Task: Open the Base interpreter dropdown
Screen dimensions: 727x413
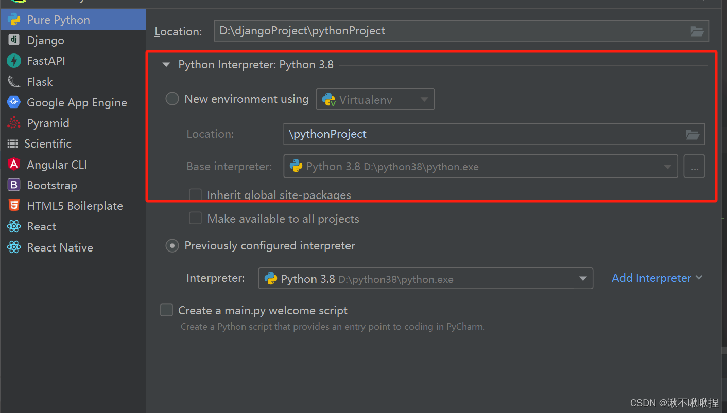Action: point(480,167)
